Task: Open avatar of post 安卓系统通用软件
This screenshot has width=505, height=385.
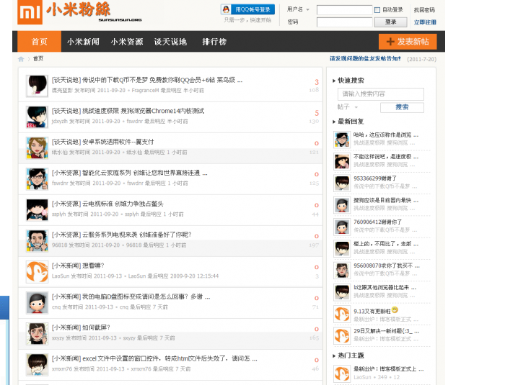Action: click(37, 148)
